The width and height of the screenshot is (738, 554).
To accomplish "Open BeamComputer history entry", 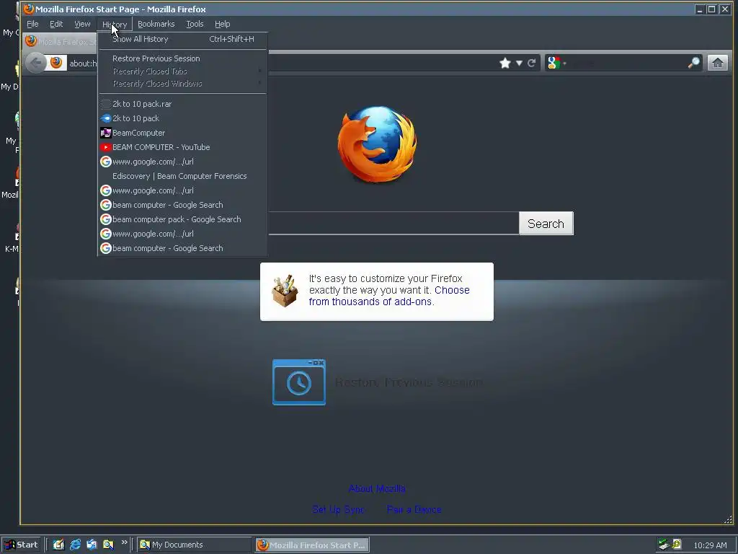I will [182, 133].
